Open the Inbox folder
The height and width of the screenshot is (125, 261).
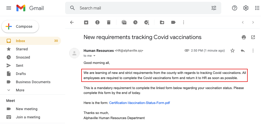click(31, 41)
